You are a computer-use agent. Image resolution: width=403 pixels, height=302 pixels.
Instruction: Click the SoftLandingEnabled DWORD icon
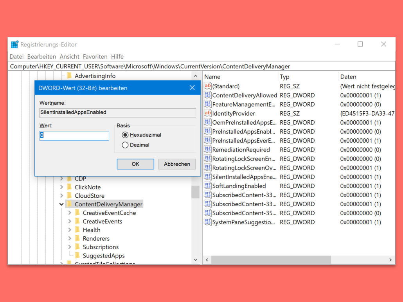tap(208, 186)
